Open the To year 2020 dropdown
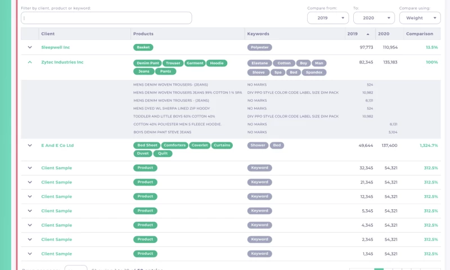 pyautogui.click(x=373, y=18)
